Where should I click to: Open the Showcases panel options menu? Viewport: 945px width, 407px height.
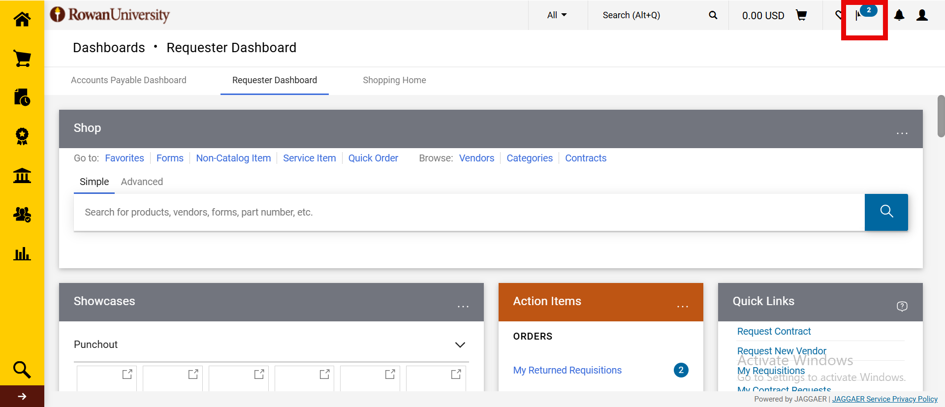(463, 306)
